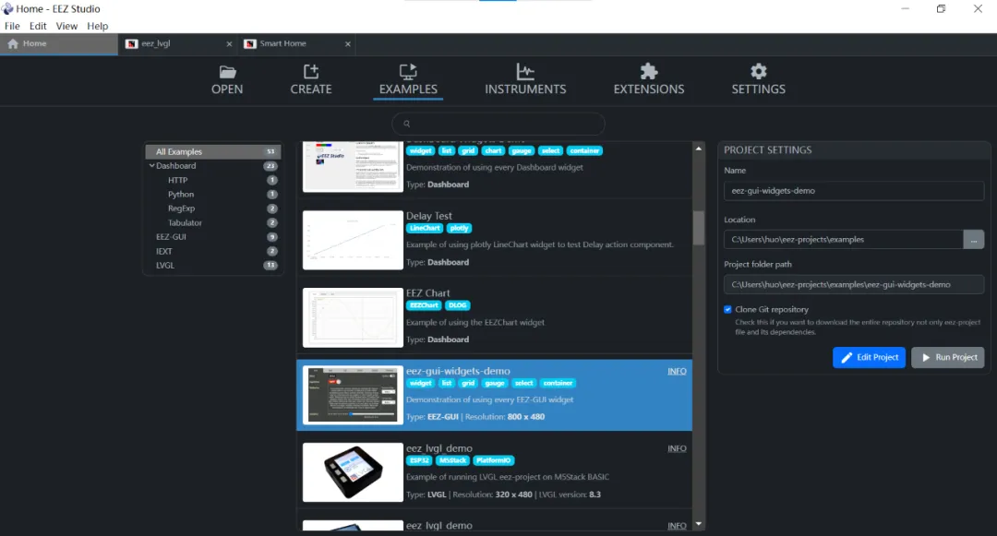Open the SETTINGS gear section
The width and height of the screenshot is (997, 536).
[758, 80]
